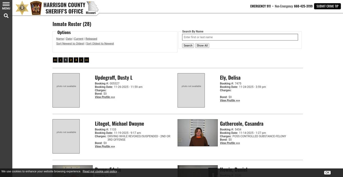Viewport: 343px width, 177px height.
Task: Click Gathercole, Casandra booking photo
Action: [198, 133]
